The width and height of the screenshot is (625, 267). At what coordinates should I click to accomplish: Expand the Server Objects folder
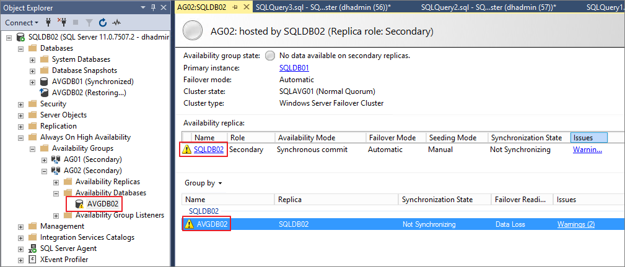20,116
